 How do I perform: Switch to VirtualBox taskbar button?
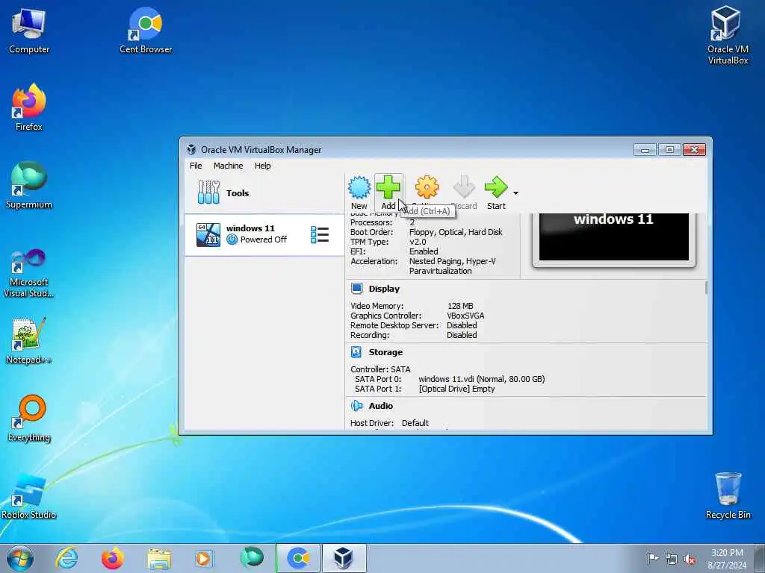click(x=344, y=558)
